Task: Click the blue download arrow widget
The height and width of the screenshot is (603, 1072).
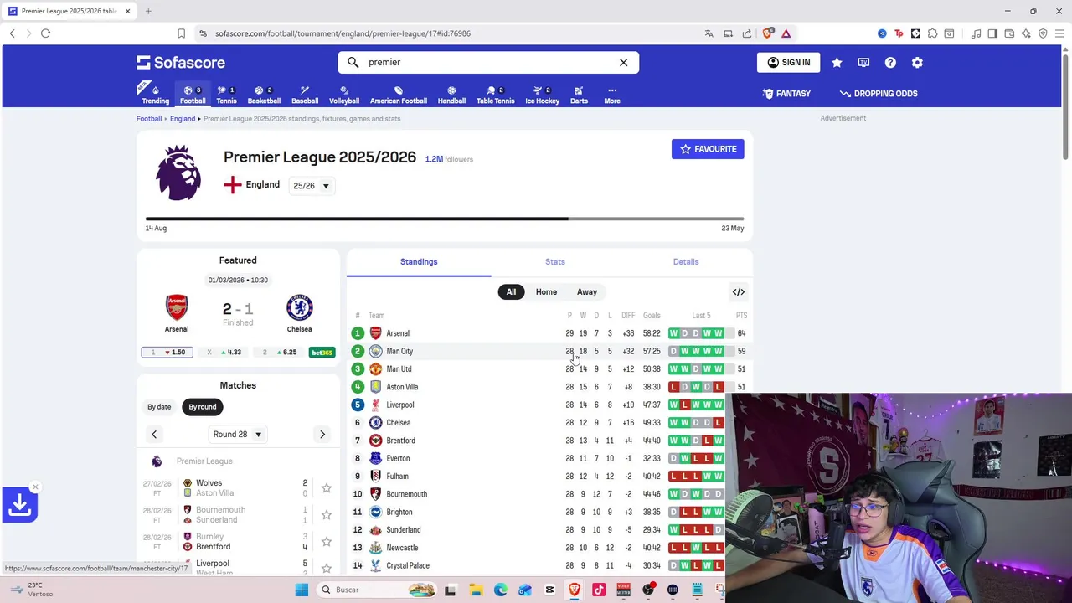Action: tap(19, 505)
